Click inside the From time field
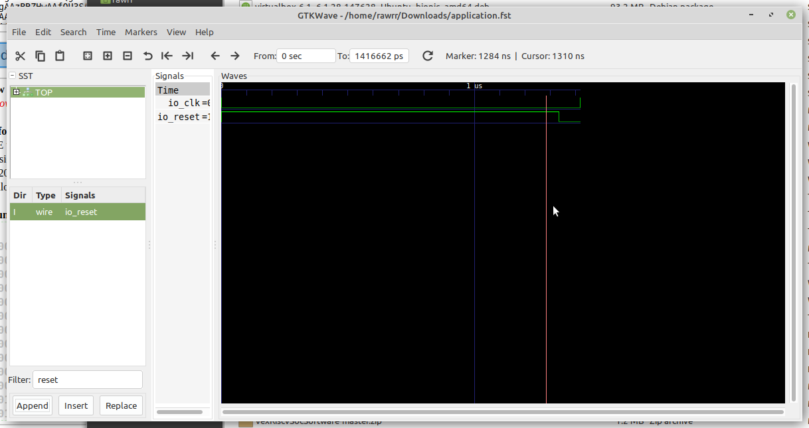This screenshot has width=809, height=428. pos(306,56)
